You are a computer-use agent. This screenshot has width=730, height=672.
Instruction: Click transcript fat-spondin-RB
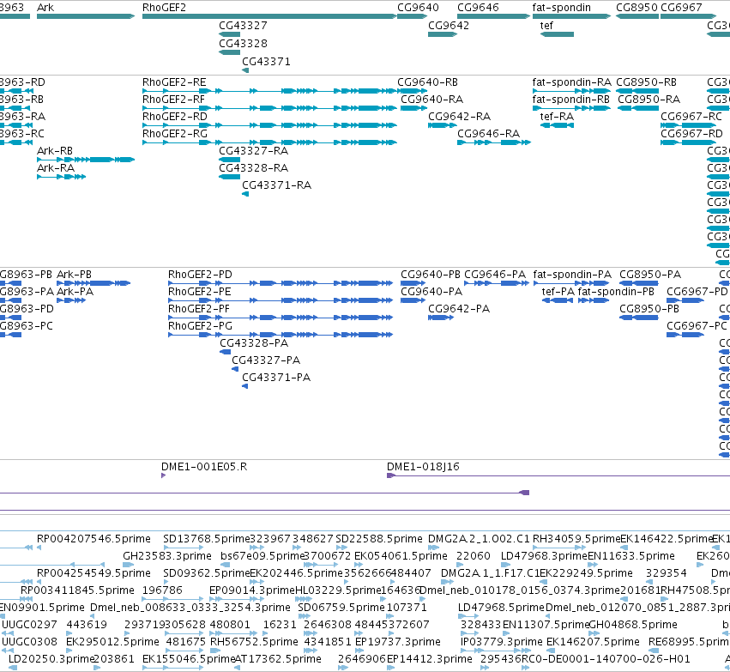[x=570, y=100]
